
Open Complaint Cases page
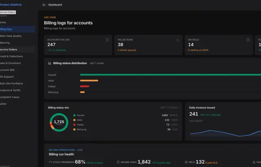coord(18,97)
